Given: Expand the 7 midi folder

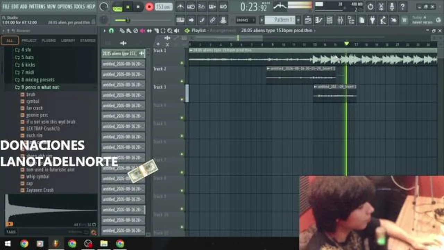Looking at the screenshot, I should pos(24,72).
